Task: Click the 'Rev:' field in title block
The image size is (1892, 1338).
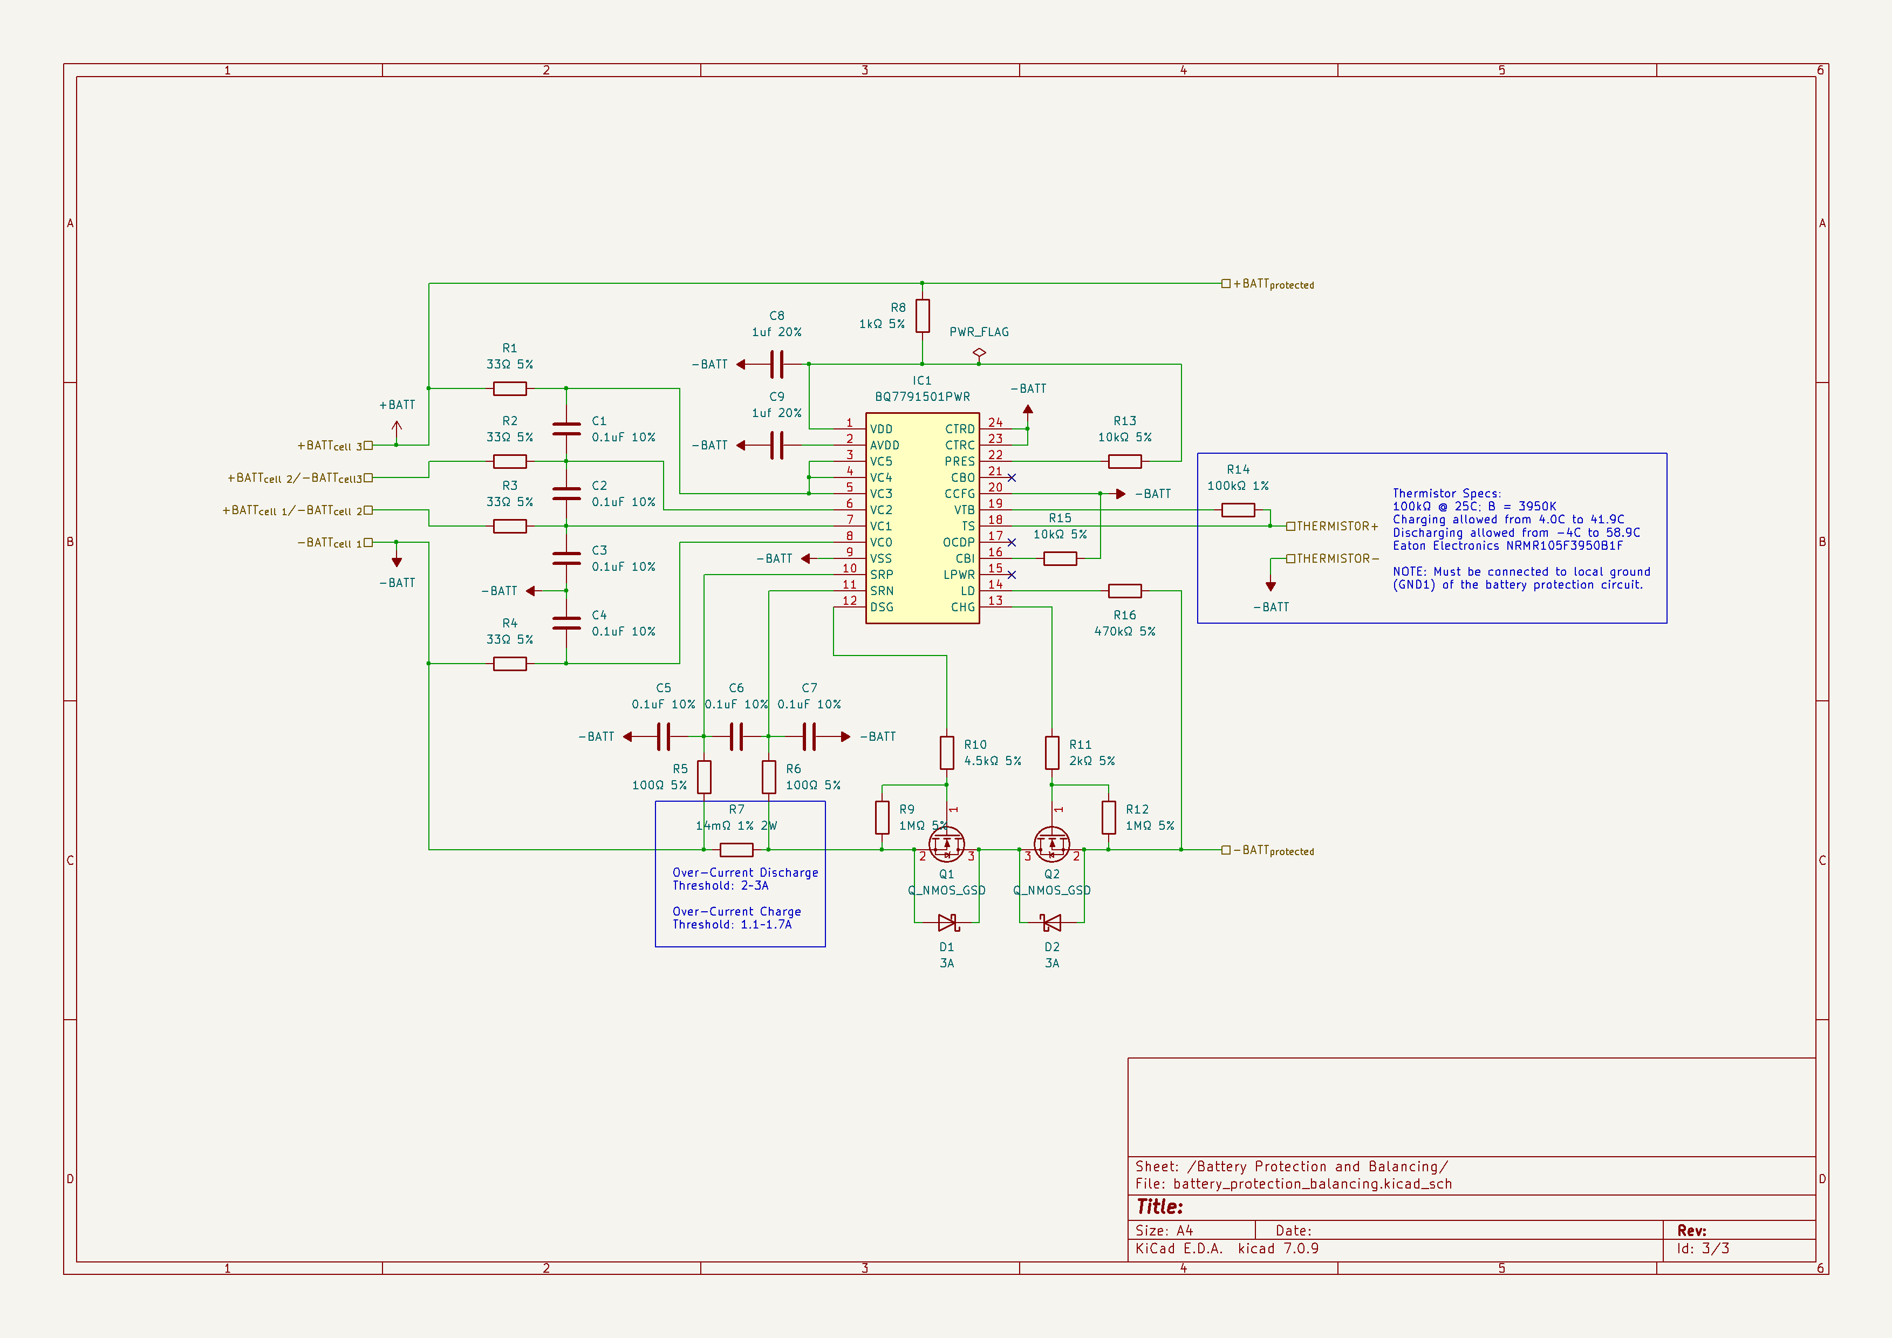Action: [x=1692, y=1231]
